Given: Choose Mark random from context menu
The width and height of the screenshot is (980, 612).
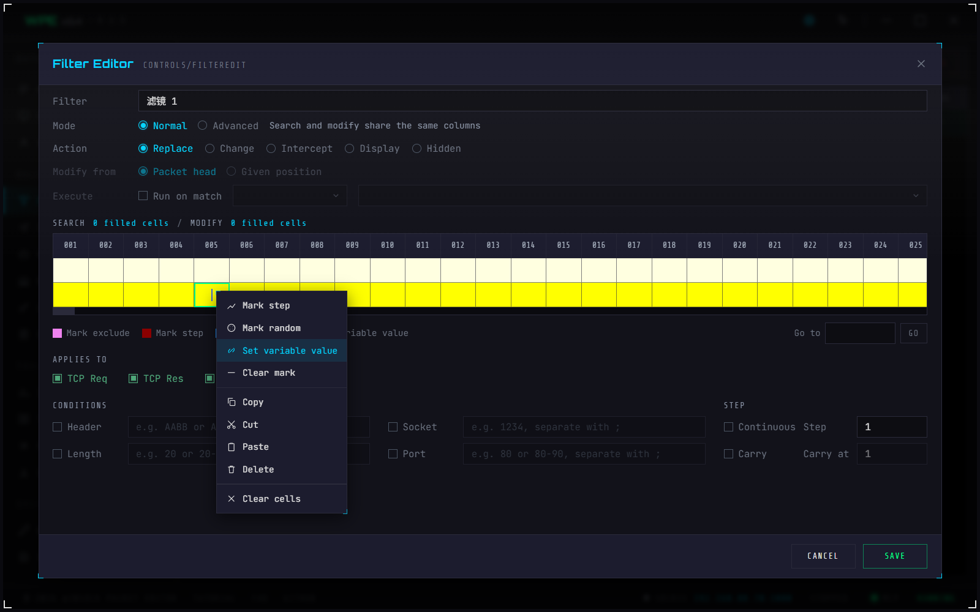Looking at the screenshot, I should click(x=282, y=328).
